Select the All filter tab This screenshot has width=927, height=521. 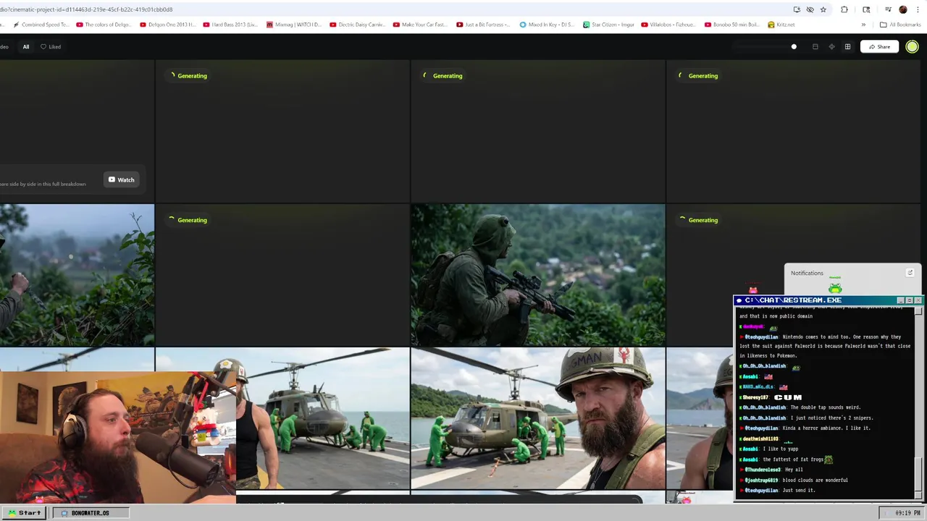(x=26, y=47)
